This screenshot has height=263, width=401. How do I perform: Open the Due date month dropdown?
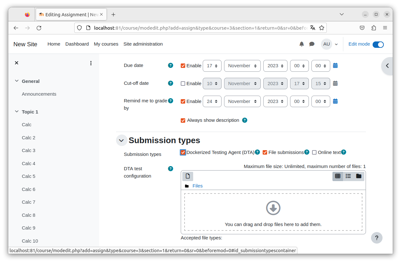point(242,66)
